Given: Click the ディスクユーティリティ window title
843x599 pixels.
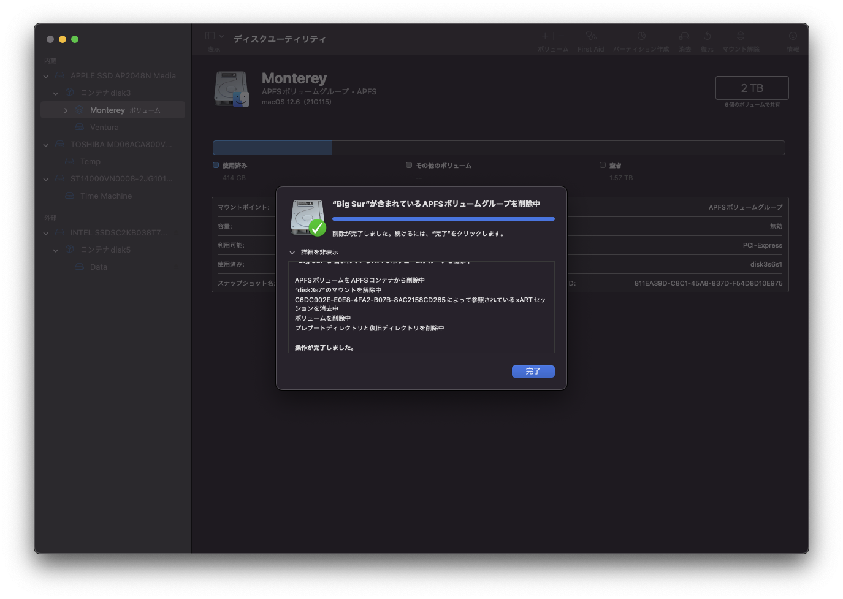Looking at the screenshot, I should point(280,39).
